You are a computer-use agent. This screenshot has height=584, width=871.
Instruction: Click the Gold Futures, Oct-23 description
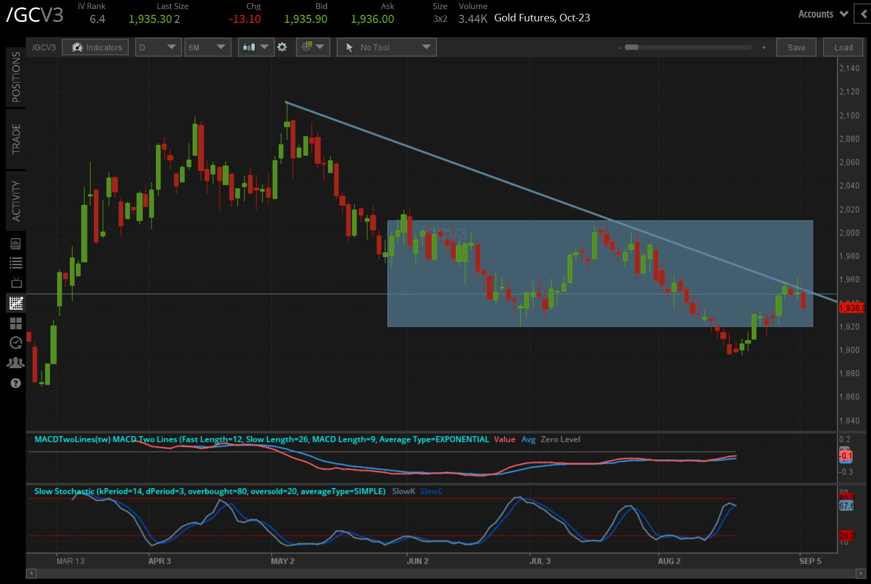point(542,18)
